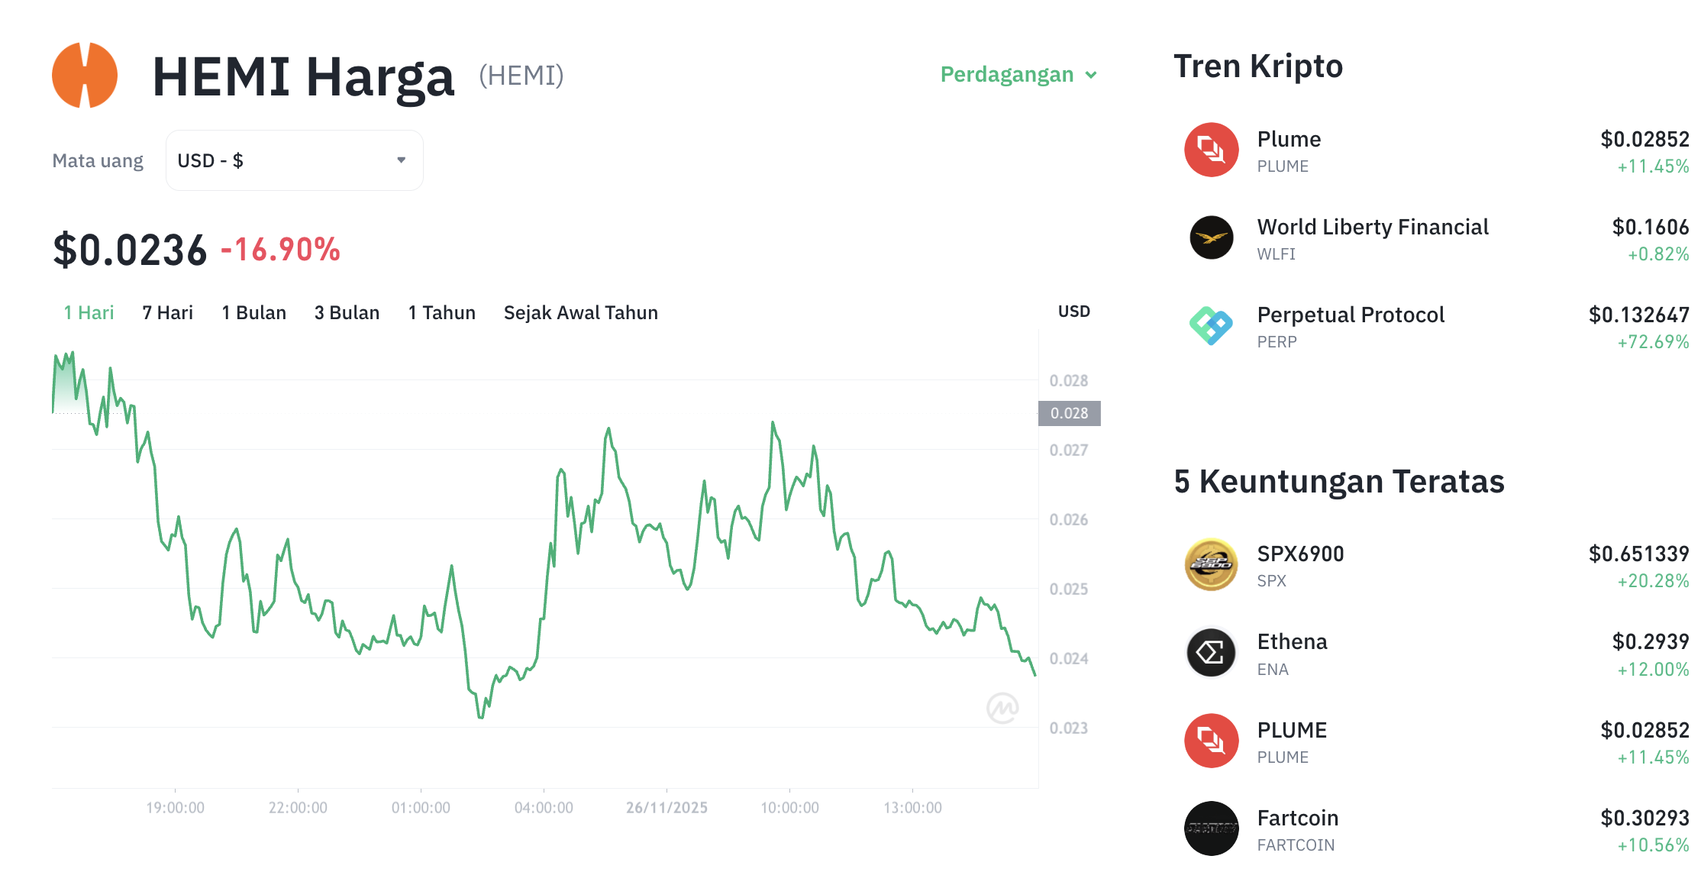Select the Sejak Awal Tahun range
The height and width of the screenshot is (872, 1701).
click(x=580, y=312)
